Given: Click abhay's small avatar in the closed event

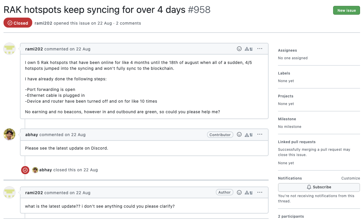Looking at the screenshot, I should pos(35,170).
